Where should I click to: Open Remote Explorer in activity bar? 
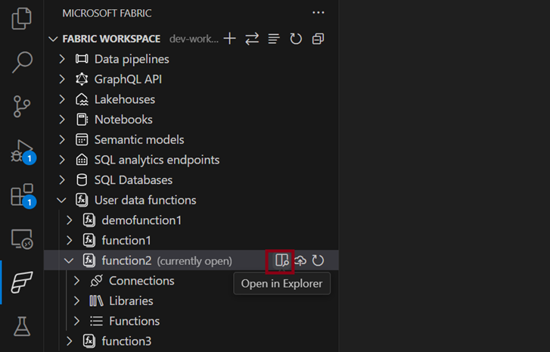pos(22,239)
